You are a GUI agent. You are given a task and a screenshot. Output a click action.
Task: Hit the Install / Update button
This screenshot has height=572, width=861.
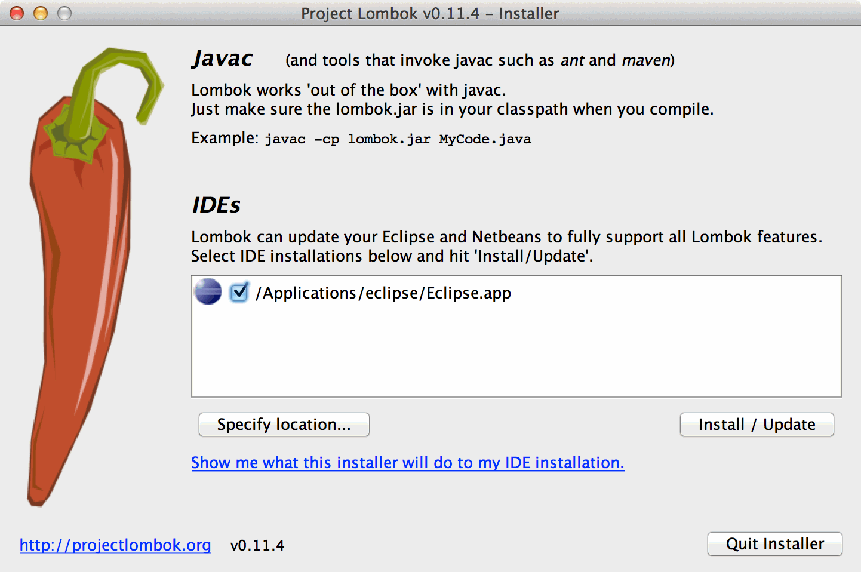click(757, 425)
